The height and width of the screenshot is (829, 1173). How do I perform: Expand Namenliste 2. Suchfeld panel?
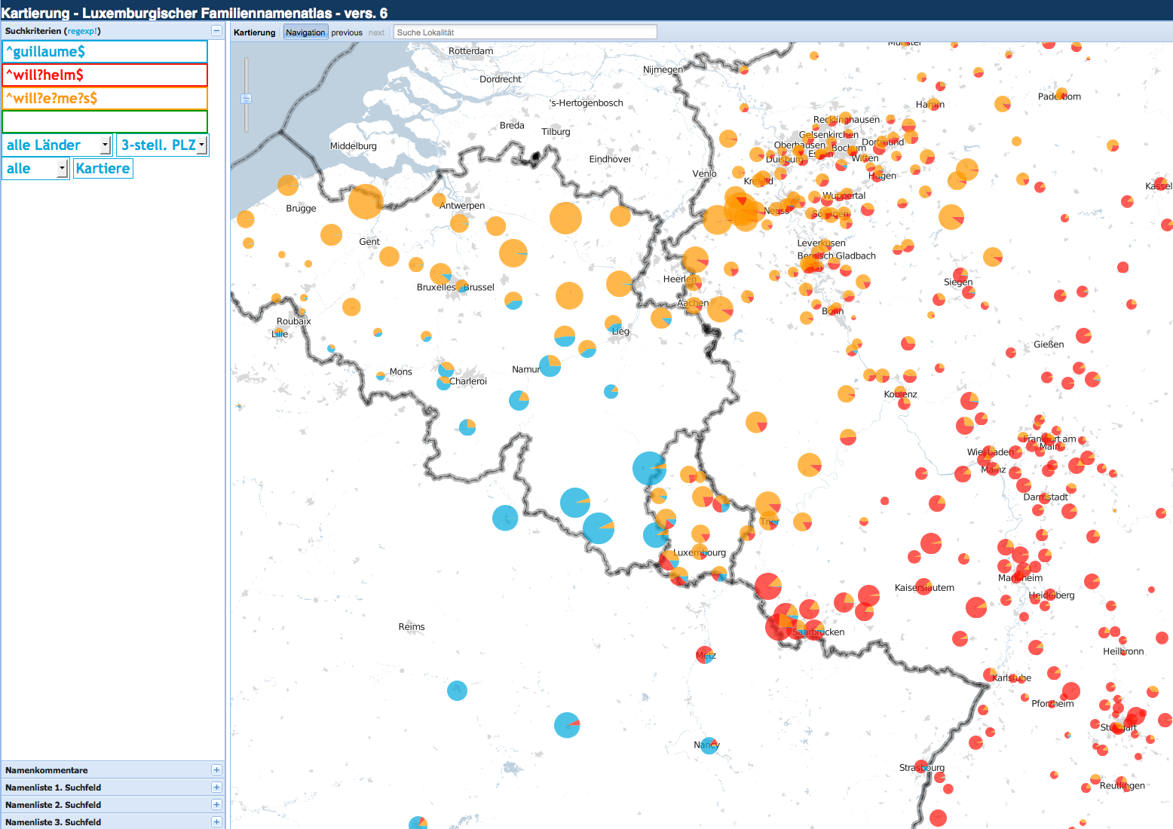click(x=216, y=805)
